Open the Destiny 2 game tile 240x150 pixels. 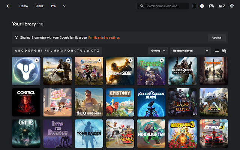tap(26, 71)
